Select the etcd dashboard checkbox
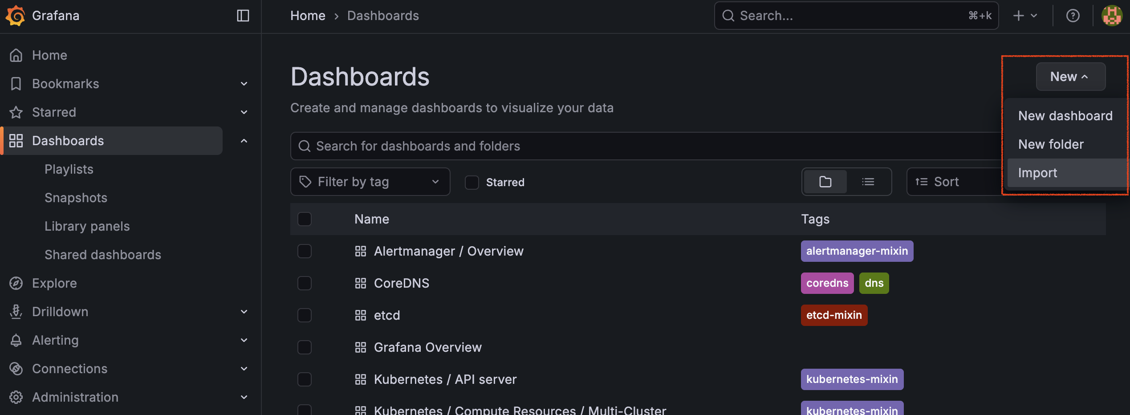 point(305,315)
